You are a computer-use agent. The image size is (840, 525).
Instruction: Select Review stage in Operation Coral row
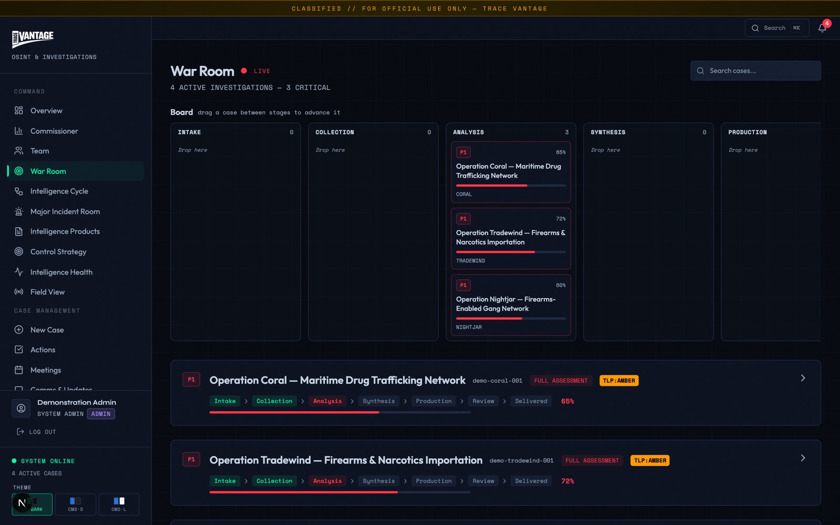[x=484, y=401]
